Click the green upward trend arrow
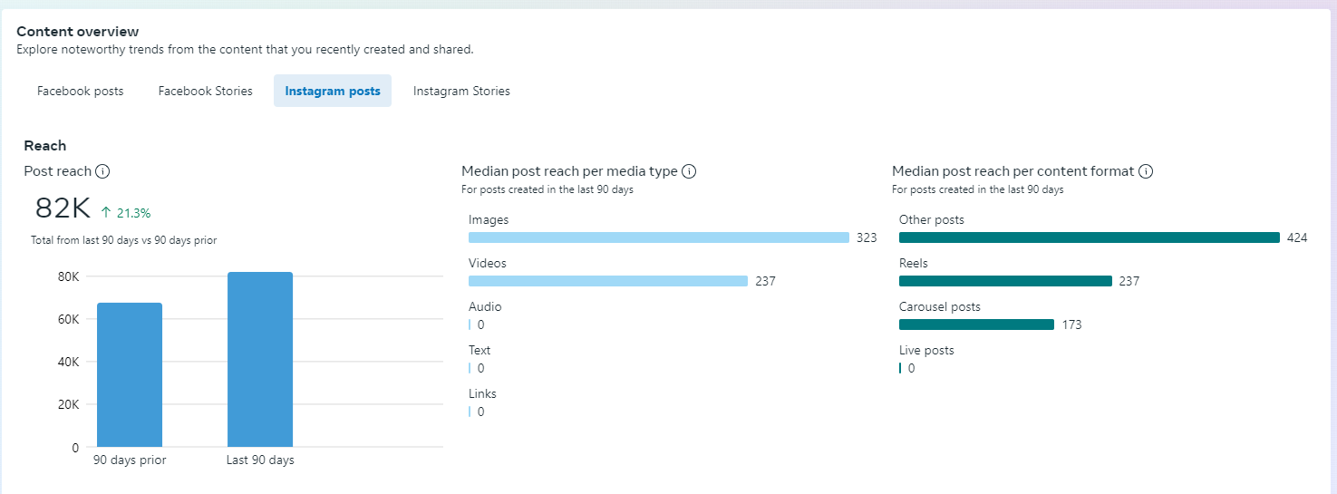Viewport: 1337px width, 494px height. 106,213
